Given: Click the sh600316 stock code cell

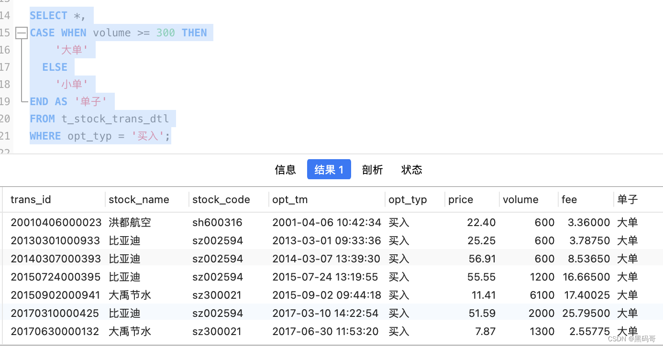Looking at the screenshot, I should point(217,222).
